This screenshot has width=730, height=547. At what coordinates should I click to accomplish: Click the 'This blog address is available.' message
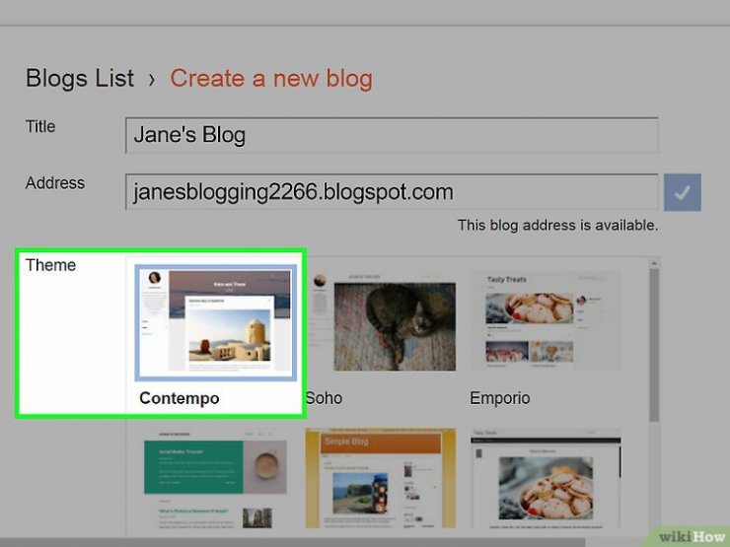[557, 226]
